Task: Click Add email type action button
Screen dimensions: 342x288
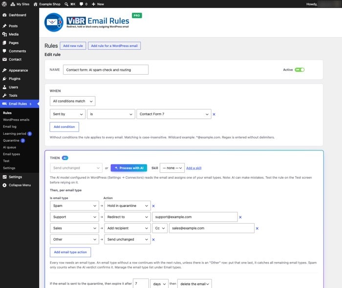Action: (70, 252)
